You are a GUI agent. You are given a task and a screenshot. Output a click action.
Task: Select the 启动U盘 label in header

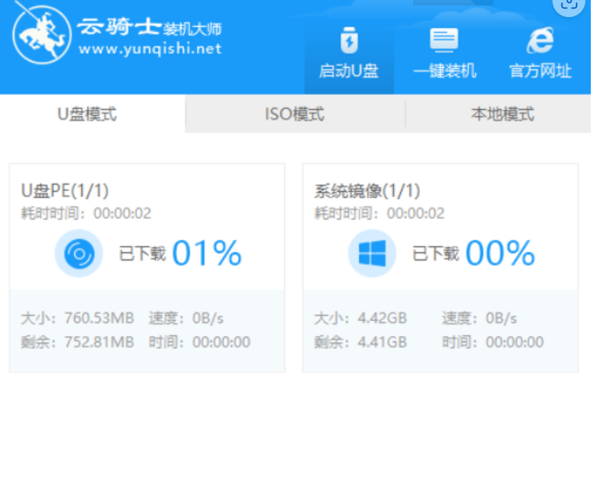click(x=349, y=71)
